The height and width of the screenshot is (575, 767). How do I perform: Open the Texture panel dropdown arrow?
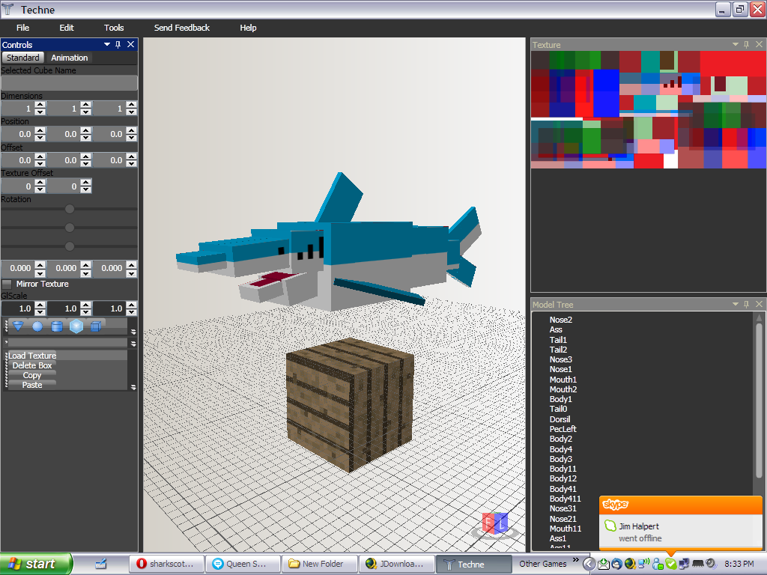click(x=734, y=44)
